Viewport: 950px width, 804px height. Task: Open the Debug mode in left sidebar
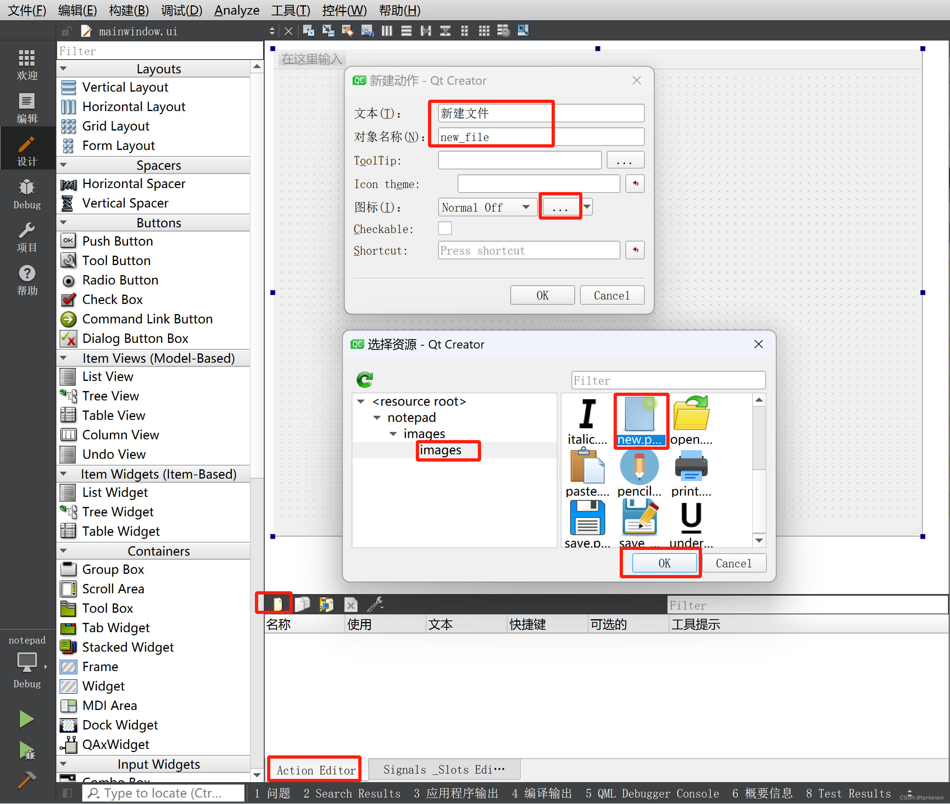pos(26,194)
